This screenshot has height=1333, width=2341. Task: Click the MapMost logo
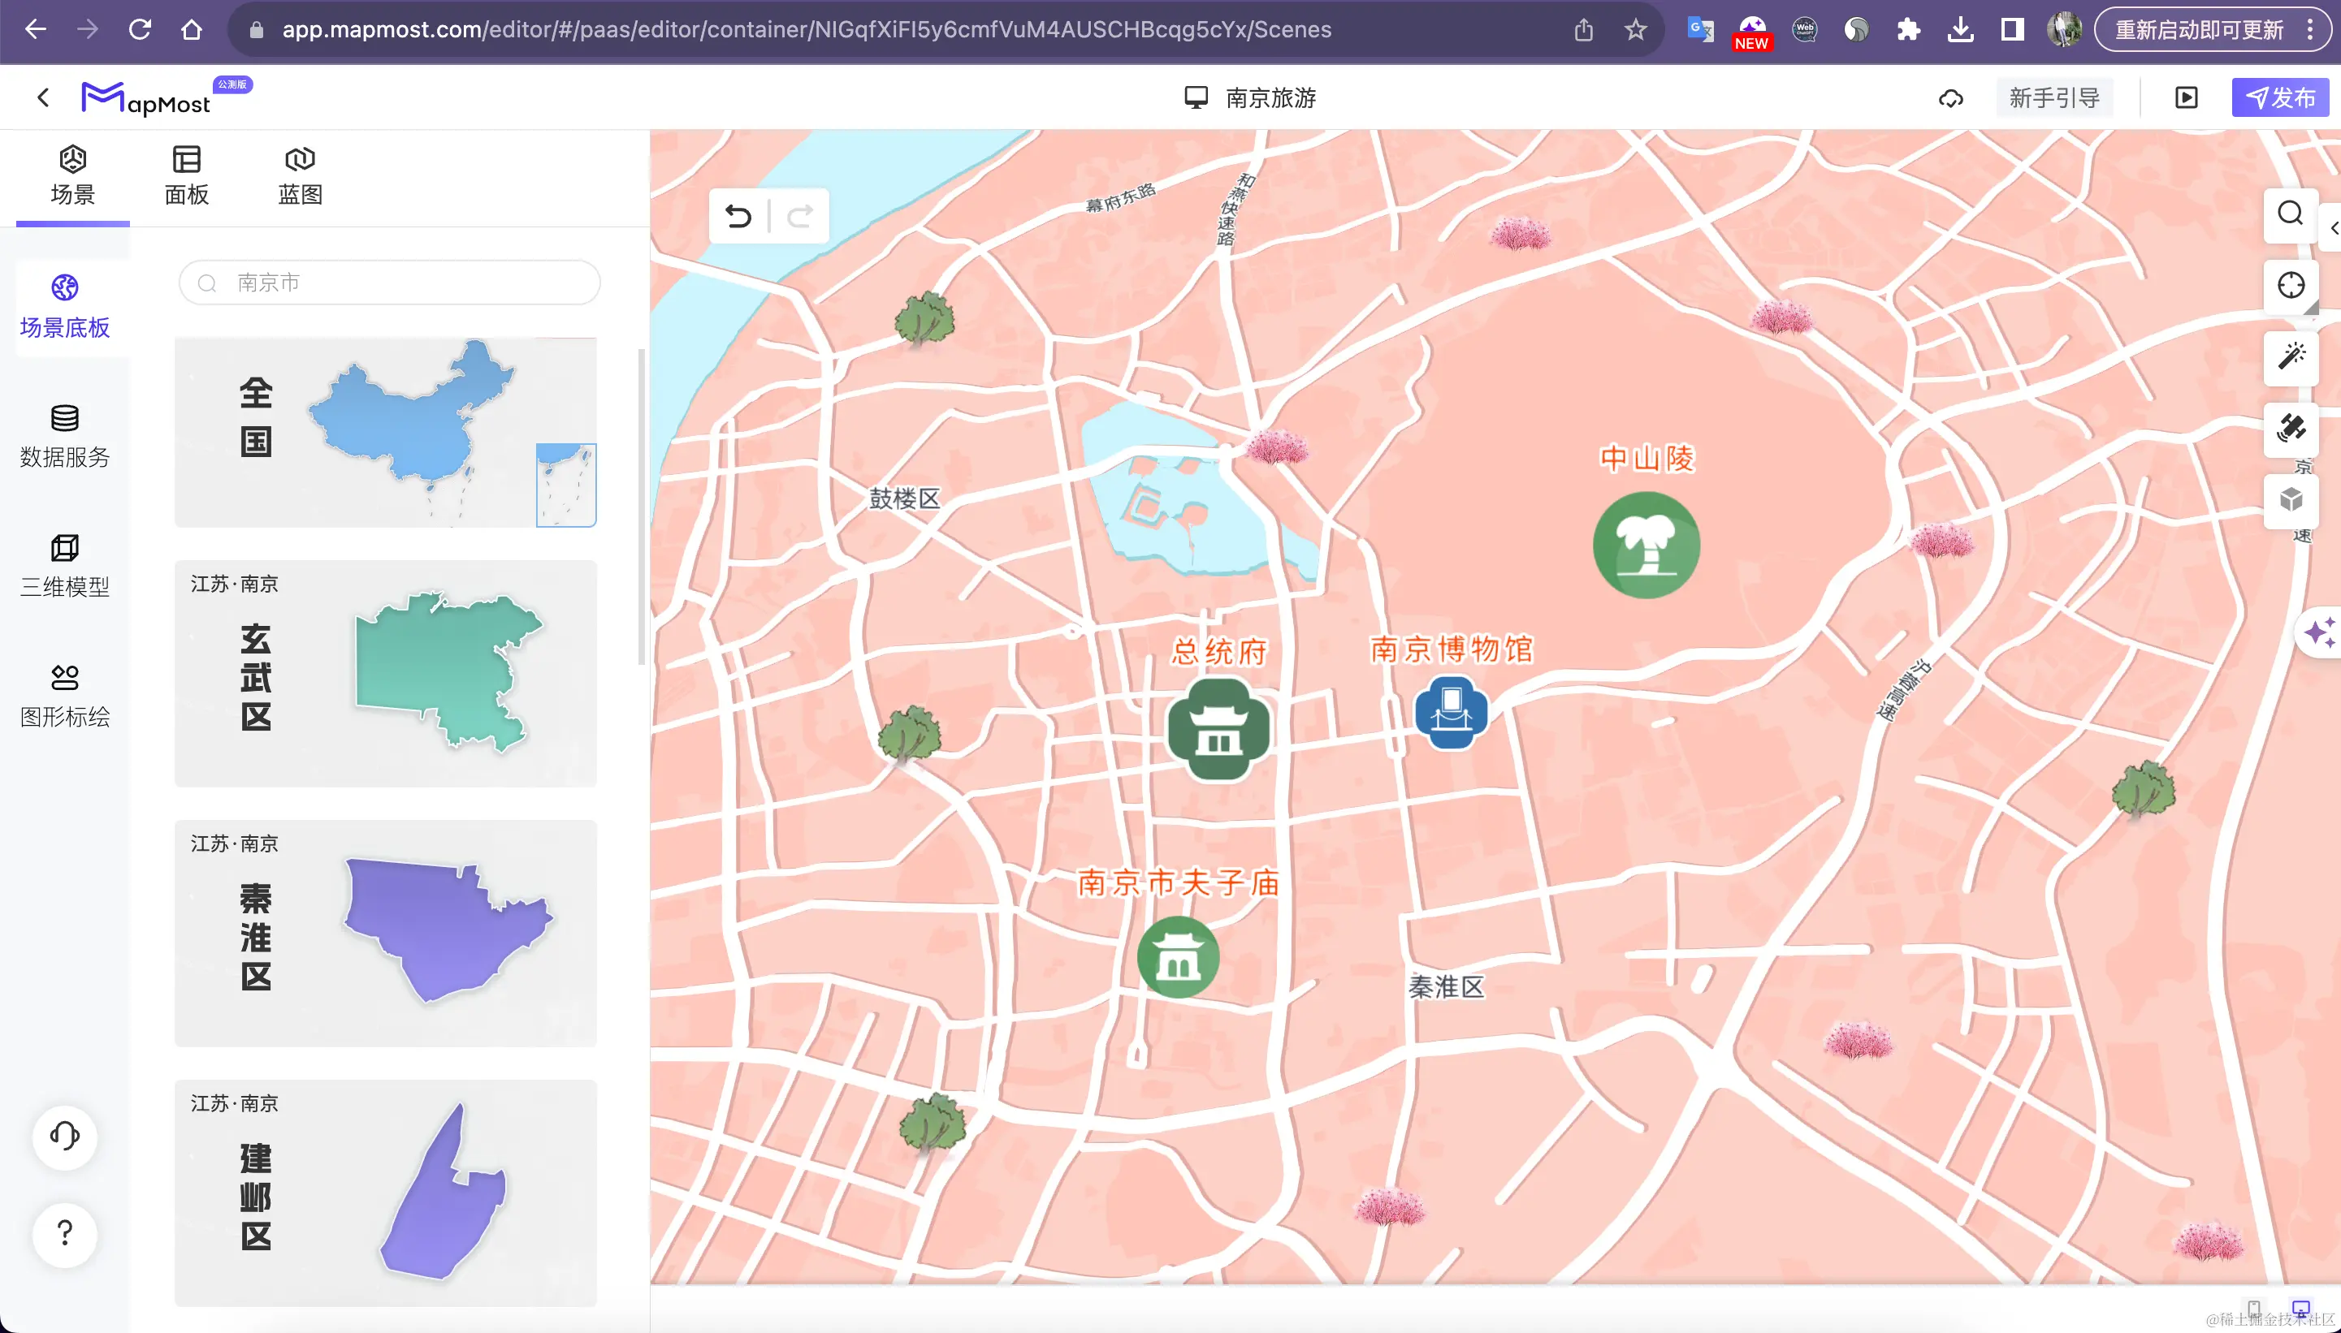pyautogui.click(x=146, y=98)
